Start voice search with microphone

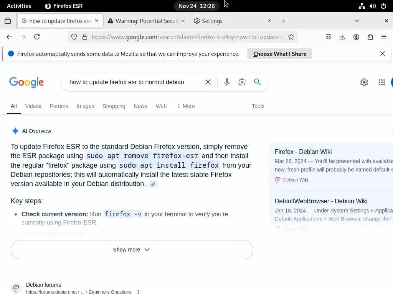click(226, 82)
